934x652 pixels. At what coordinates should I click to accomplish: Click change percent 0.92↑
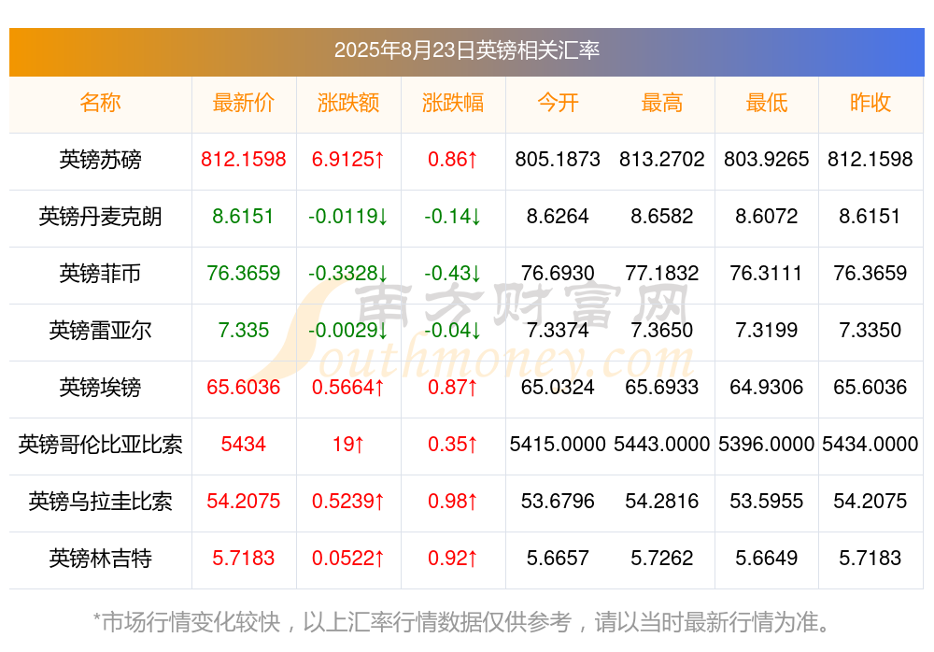tap(453, 559)
